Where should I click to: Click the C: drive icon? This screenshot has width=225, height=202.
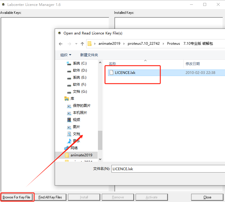tap(69, 63)
